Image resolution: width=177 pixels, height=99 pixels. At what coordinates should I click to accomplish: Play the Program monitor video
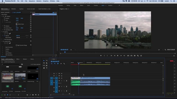pyautogui.click(x=118, y=56)
